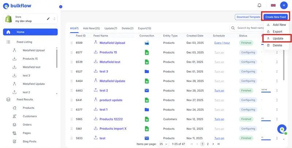Viewport: 292px width, 148px height.
Task: Open the items per page dropdown
Action: coord(163,144)
